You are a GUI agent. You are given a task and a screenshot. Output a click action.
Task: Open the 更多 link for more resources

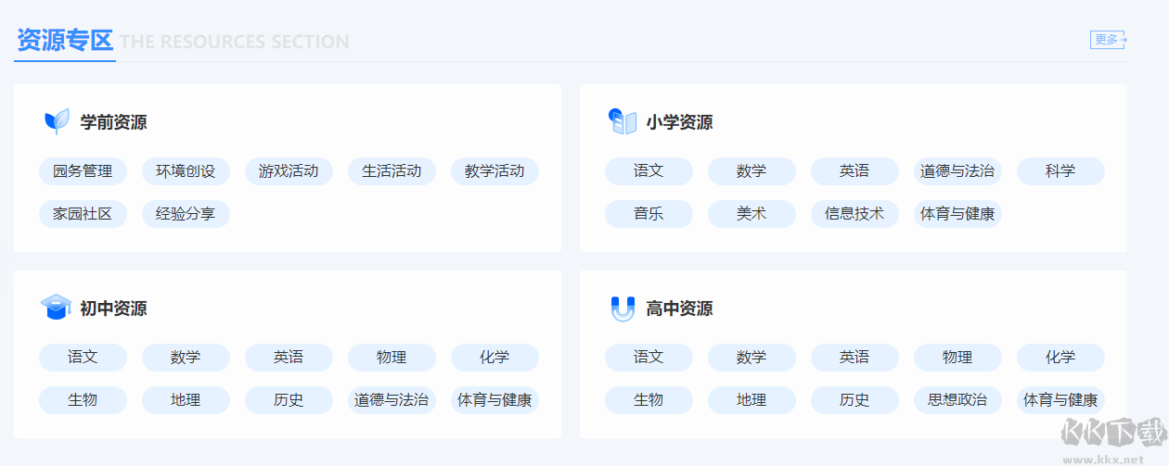point(1108,40)
